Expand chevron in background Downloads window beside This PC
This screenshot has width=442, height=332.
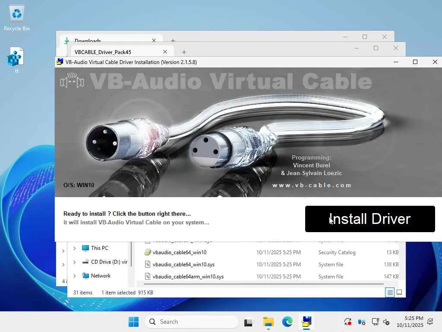click(63, 251)
